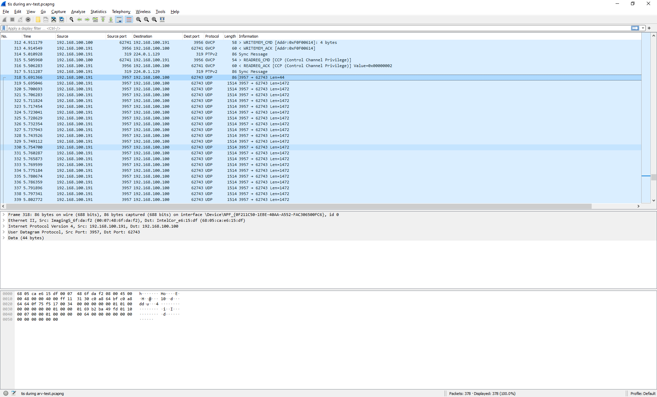Open the Telephony menu
This screenshot has height=397, width=657.
pos(121,11)
